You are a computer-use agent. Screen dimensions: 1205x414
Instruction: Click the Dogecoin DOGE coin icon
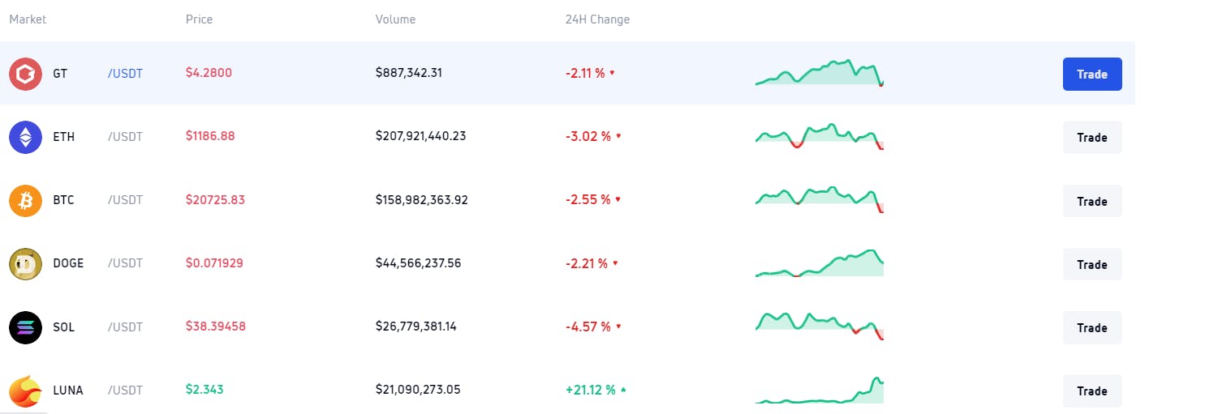pos(25,263)
